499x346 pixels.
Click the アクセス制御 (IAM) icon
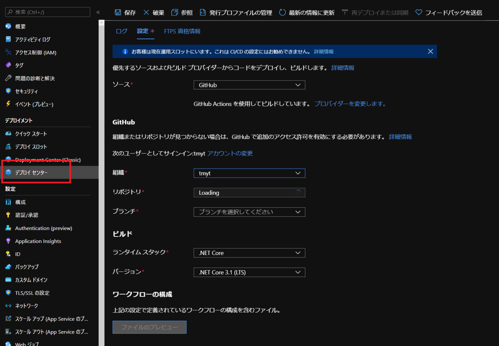click(8, 52)
